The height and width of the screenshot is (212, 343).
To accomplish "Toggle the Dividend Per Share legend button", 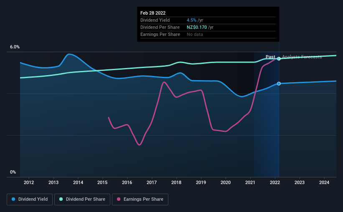I will pos(82,199).
